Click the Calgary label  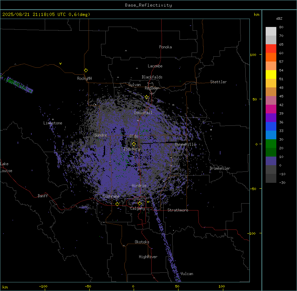click(x=137, y=208)
